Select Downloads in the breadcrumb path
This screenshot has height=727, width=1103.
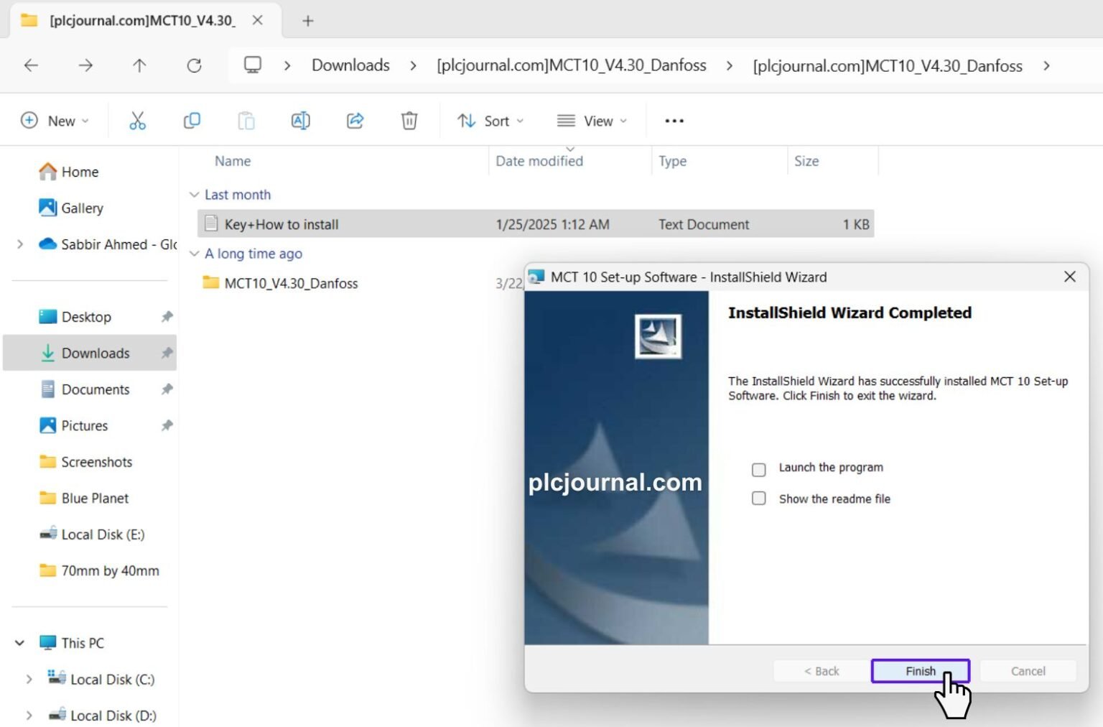350,65
